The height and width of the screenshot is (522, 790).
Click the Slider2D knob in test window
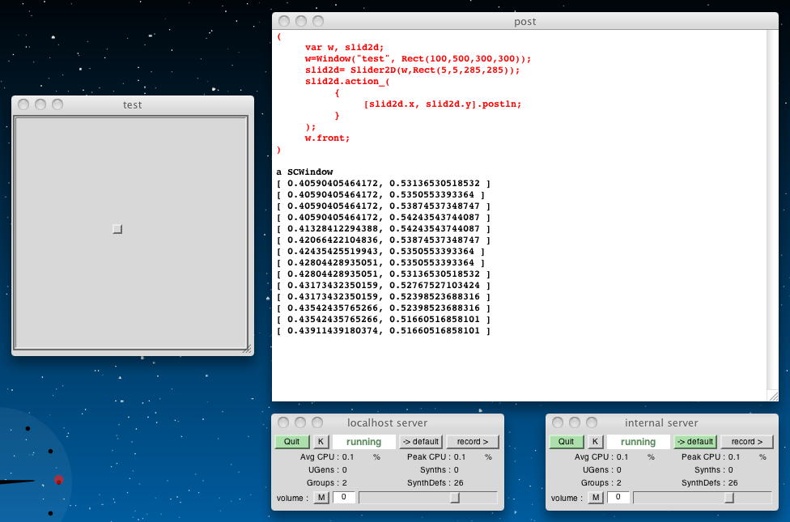[x=117, y=229]
